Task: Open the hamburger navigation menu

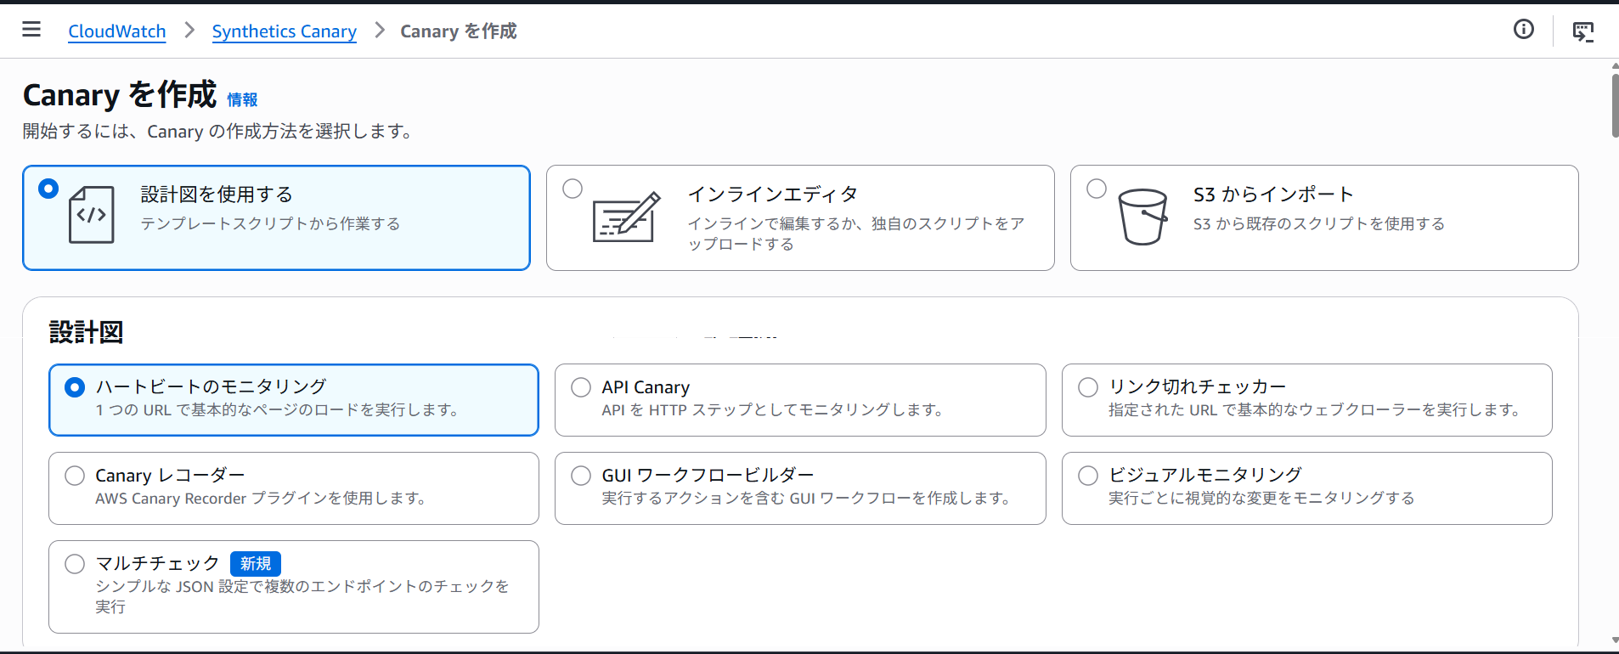Action: [31, 30]
